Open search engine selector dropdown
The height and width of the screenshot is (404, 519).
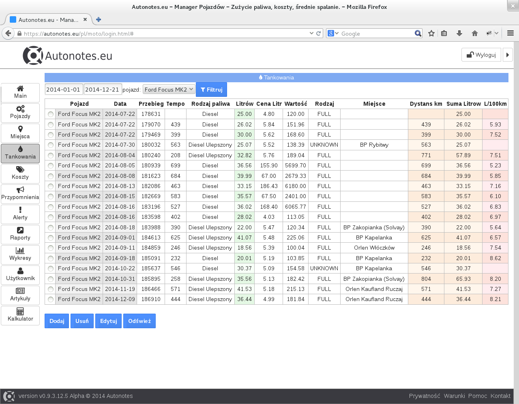click(x=333, y=33)
